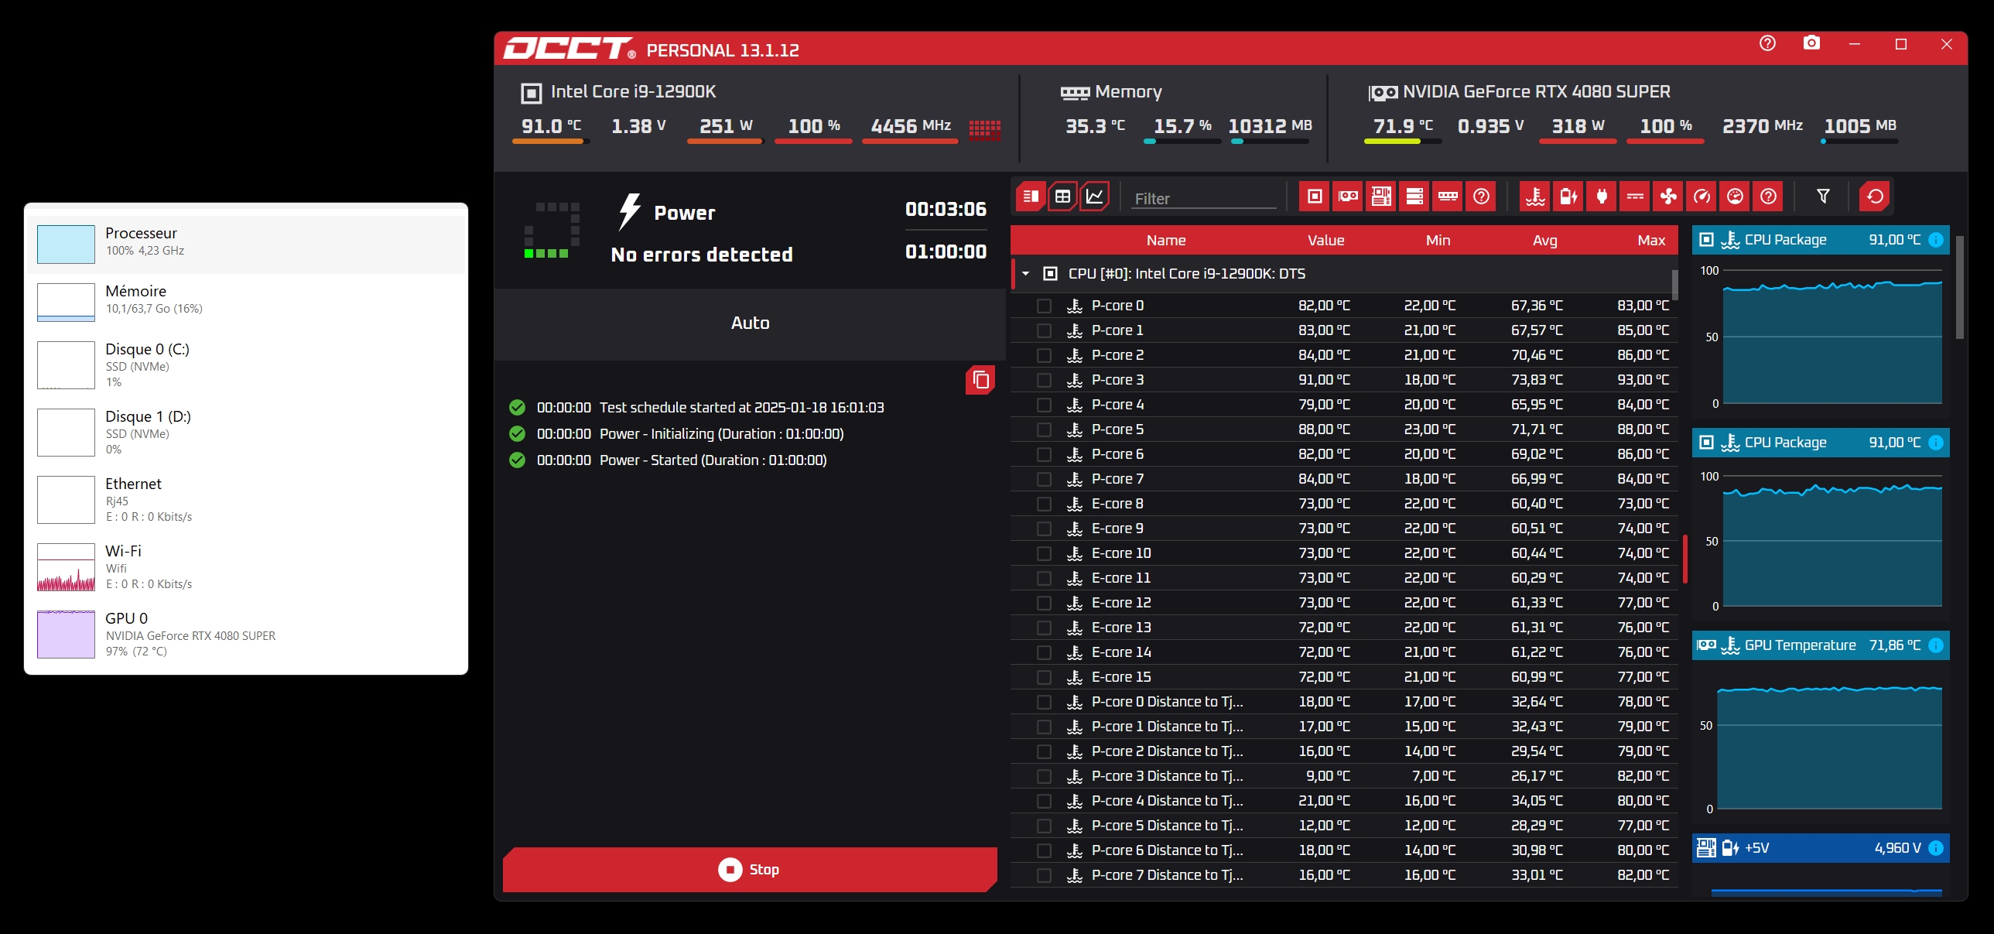Open info for the GPU Temperature graph

pos(1935,645)
